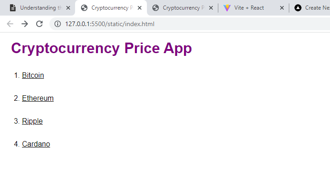Open the Bitcoin link

[33, 76]
